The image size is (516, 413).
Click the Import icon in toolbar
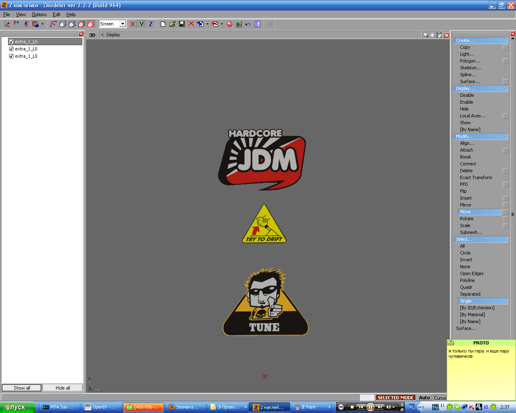200,24
